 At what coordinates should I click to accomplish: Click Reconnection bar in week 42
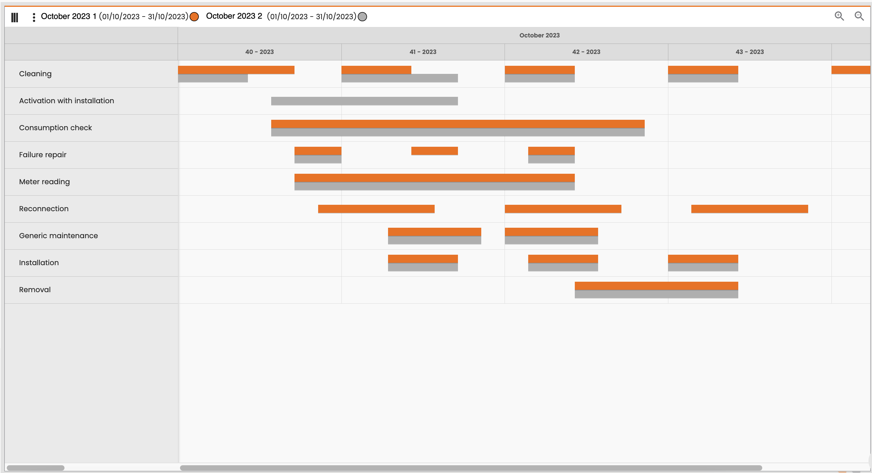pyautogui.click(x=563, y=209)
